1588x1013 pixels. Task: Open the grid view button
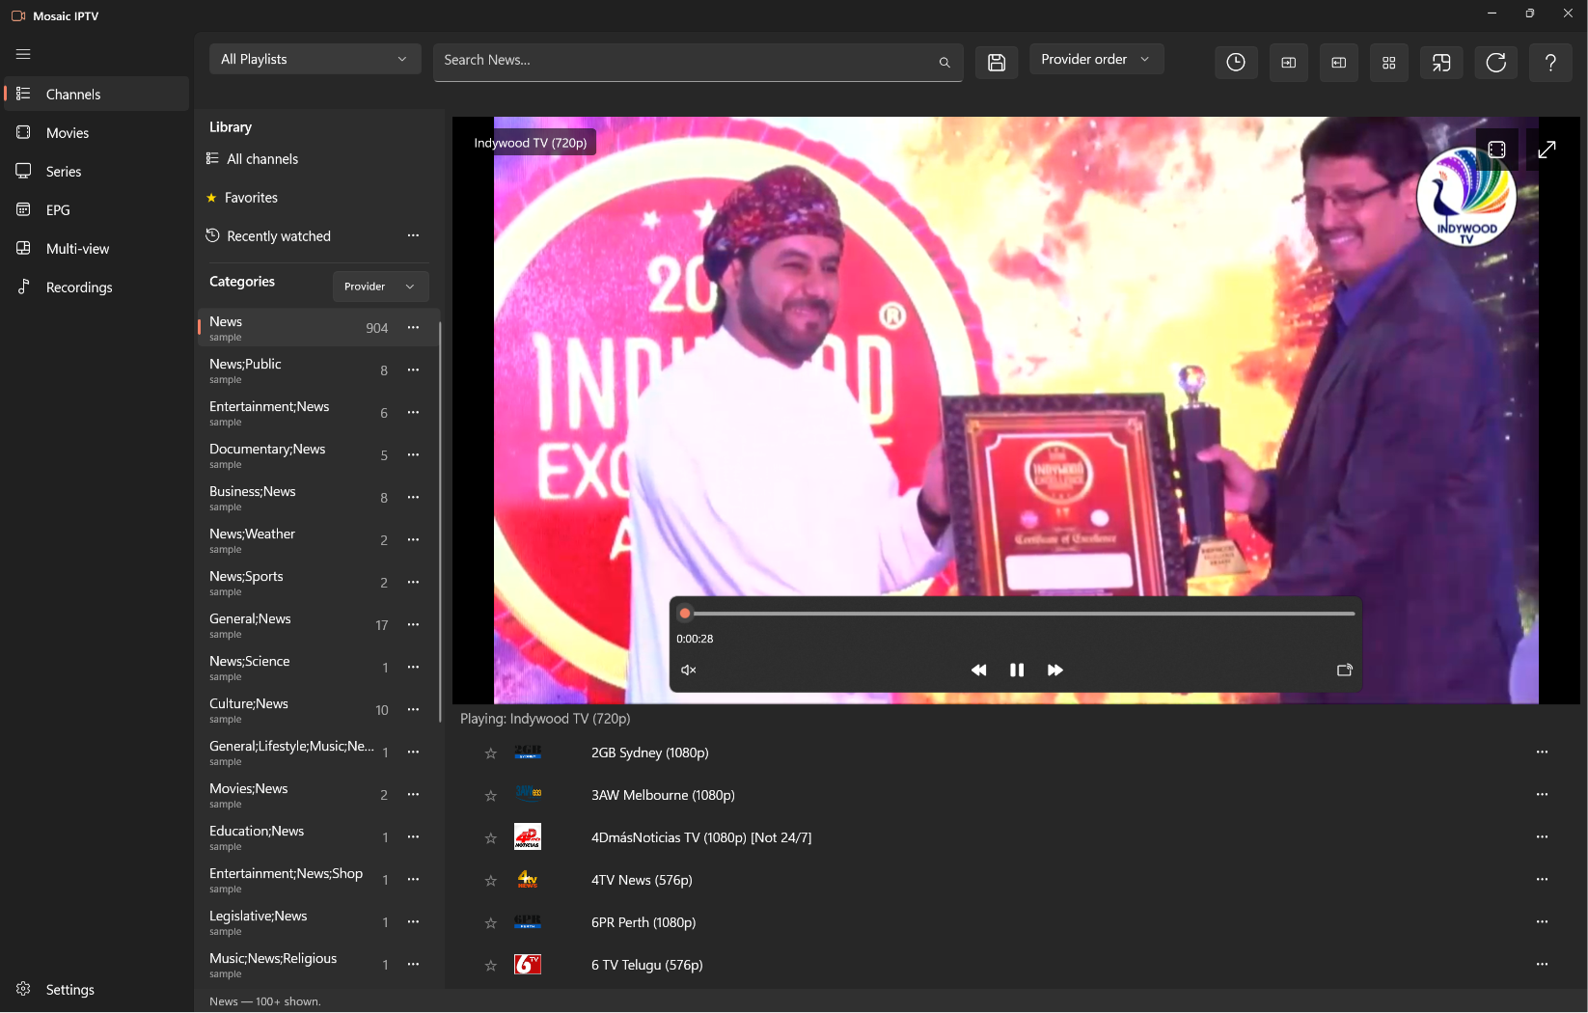(x=1389, y=63)
